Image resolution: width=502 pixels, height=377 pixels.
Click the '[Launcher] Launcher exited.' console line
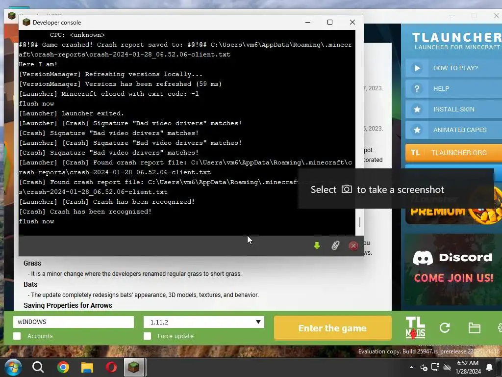coord(72,113)
